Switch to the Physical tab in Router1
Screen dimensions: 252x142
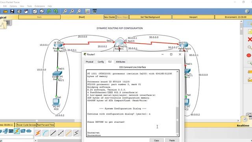[x=89, y=62]
